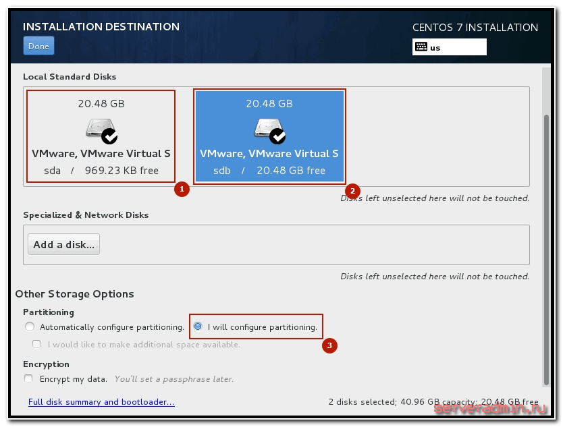Select Automatically configure partitioning radio button
Viewport: 563px width, 427px height.
30,326
